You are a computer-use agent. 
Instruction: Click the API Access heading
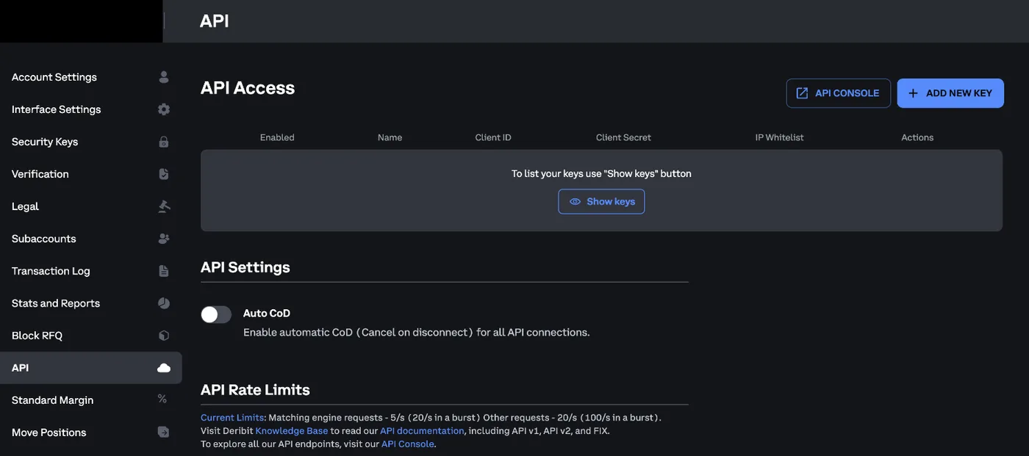pyautogui.click(x=248, y=88)
